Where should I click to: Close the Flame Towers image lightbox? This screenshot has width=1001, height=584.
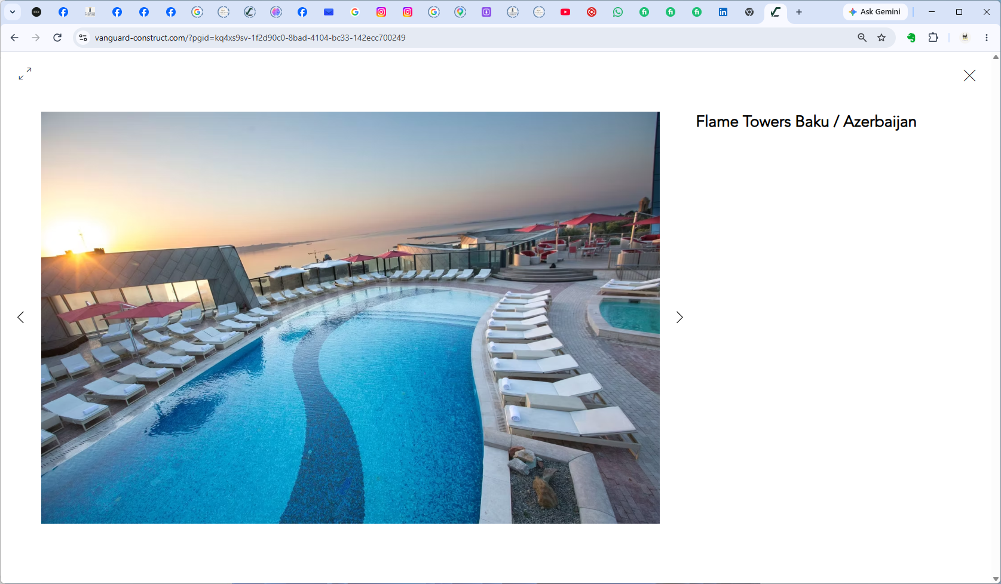click(x=969, y=75)
